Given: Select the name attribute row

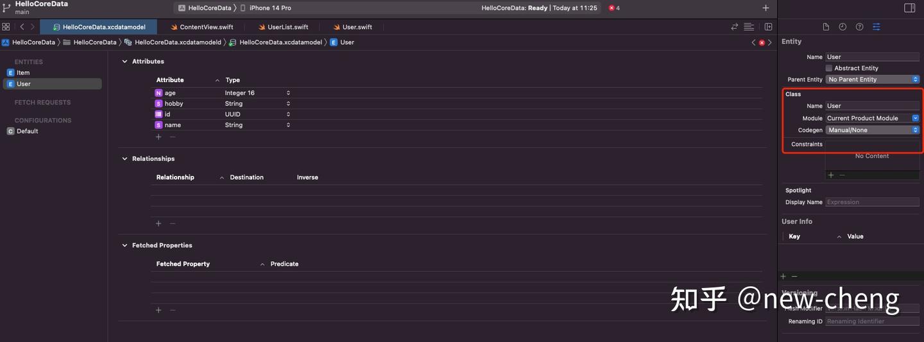Looking at the screenshot, I should [456, 126].
